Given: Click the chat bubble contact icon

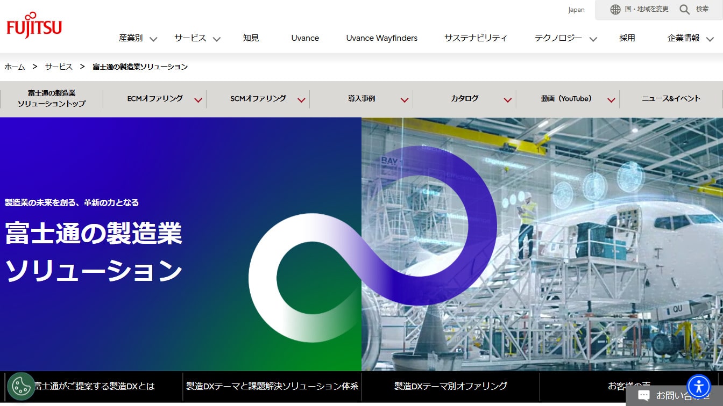Looking at the screenshot, I should coord(643,396).
